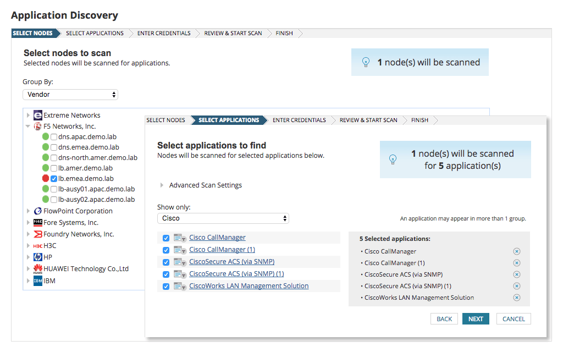Expand the Foundry Networks vendor group
The width and height of the screenshot is (563, 352).
(29, 234)
